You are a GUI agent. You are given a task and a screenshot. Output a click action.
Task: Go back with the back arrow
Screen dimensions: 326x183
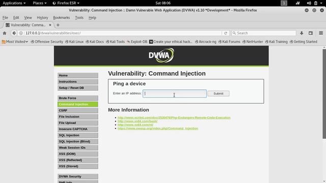click(14, 33)
